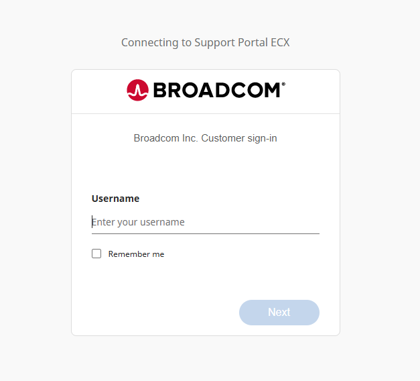This screenshot has height=381, width=420.
Task: Click the word 'ECX' in the heading
Action: pos(278,42)
